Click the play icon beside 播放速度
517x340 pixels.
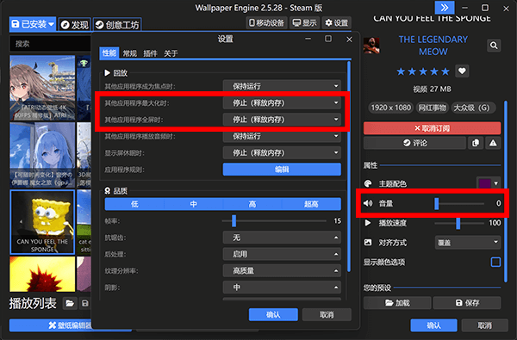pyautogui.click(x=368, y=223)
